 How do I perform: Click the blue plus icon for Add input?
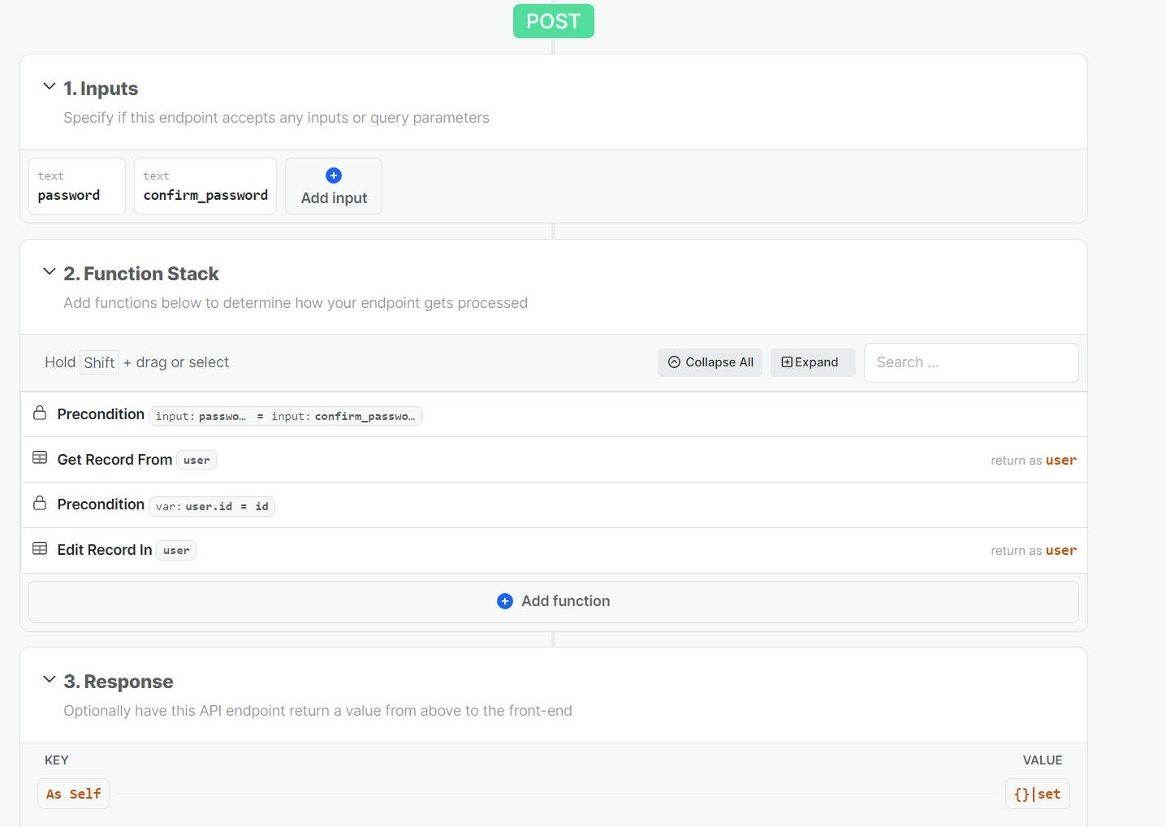334,175
